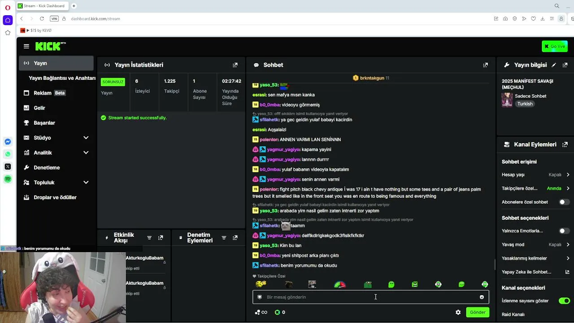Open Opera home in sidebar
Image resolution: width=574 pixels, height=323 pixels.
point(8,20)
